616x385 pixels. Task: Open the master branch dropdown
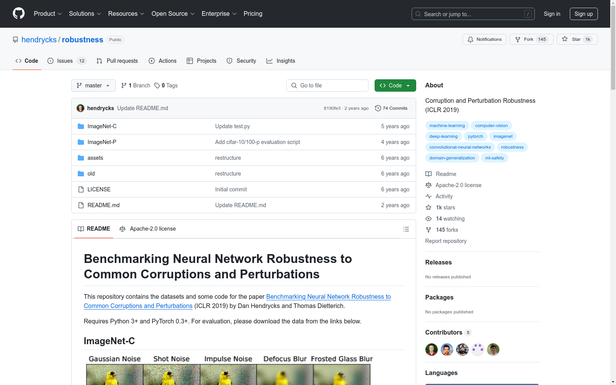(94, 85)
